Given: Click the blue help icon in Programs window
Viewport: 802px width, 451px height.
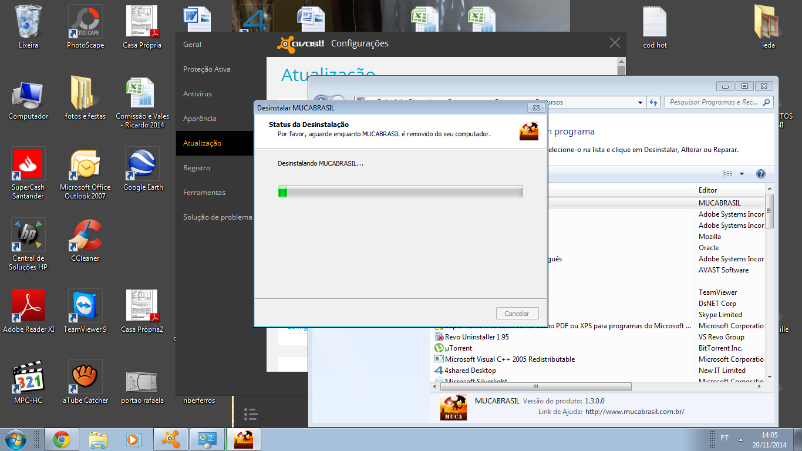Looking at the screenshot, I should click(x=761, y=174).
